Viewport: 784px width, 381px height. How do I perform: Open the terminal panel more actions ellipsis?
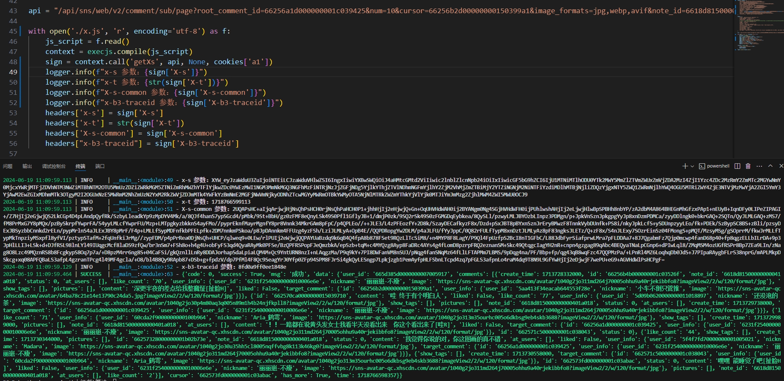(x=759, y=166)
